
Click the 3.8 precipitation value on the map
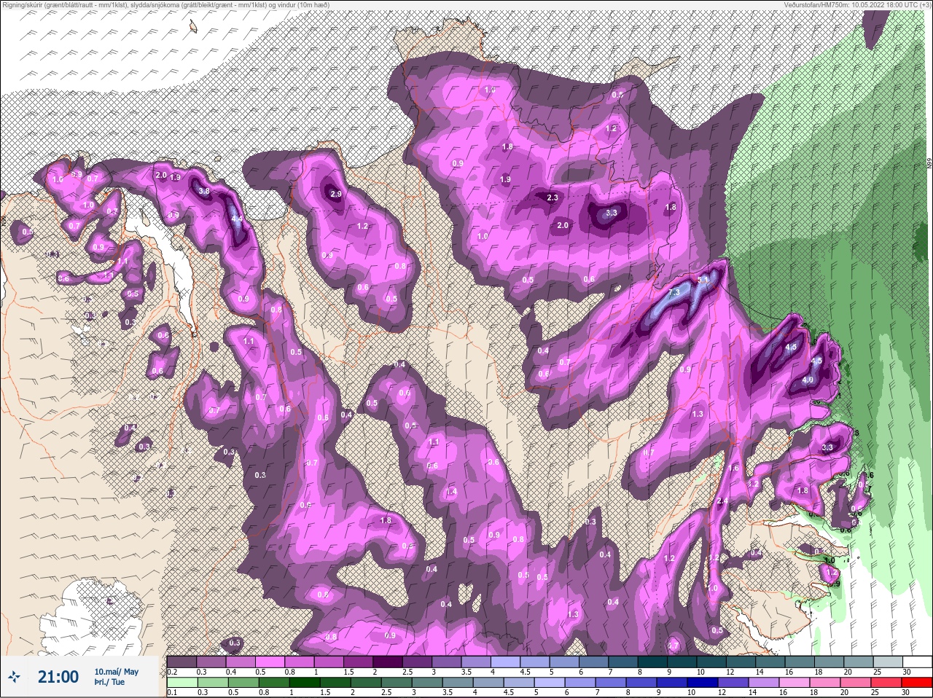click(x=204, y=191)
